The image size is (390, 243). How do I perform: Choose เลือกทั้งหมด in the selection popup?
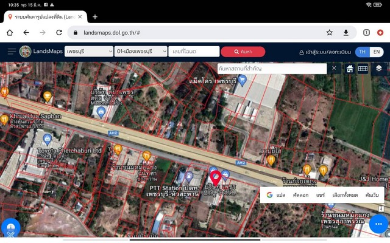click(x=345, y=195)
